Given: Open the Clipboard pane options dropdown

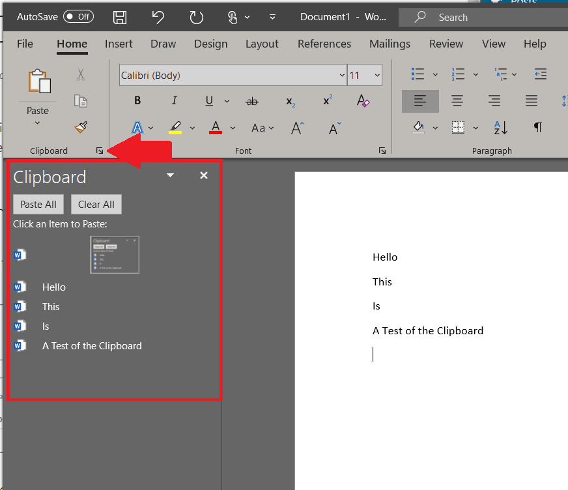Looking at the screenshot, I should 170,175.
